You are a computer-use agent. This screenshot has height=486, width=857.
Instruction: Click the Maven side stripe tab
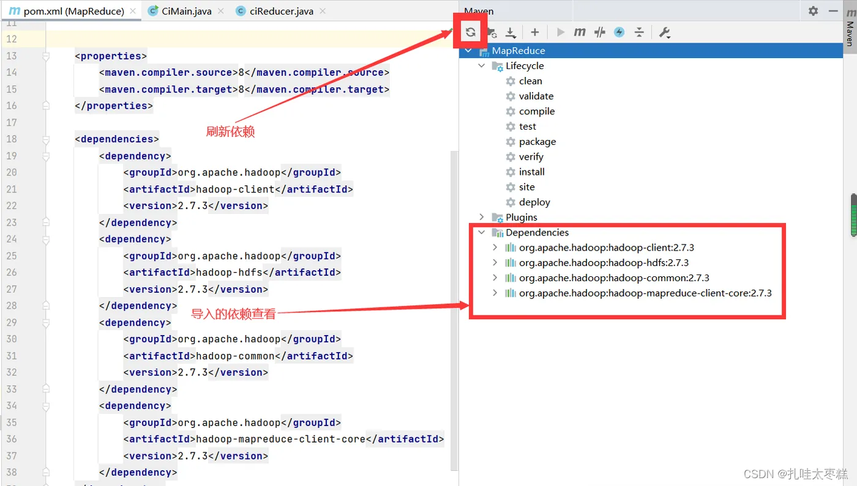pos(850,27)
